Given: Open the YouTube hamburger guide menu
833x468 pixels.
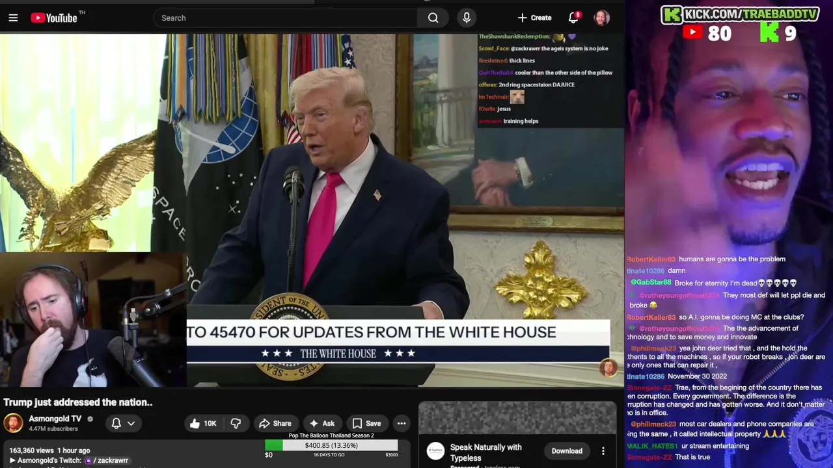Looking at the screenshot, I should click(x=13, y=18).
